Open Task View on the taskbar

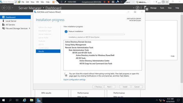17,100
